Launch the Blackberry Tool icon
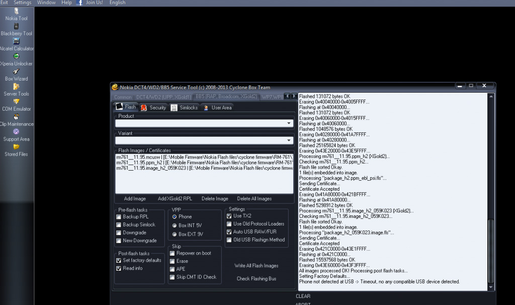This screenshot has height=305, width=515. (17, 26)
